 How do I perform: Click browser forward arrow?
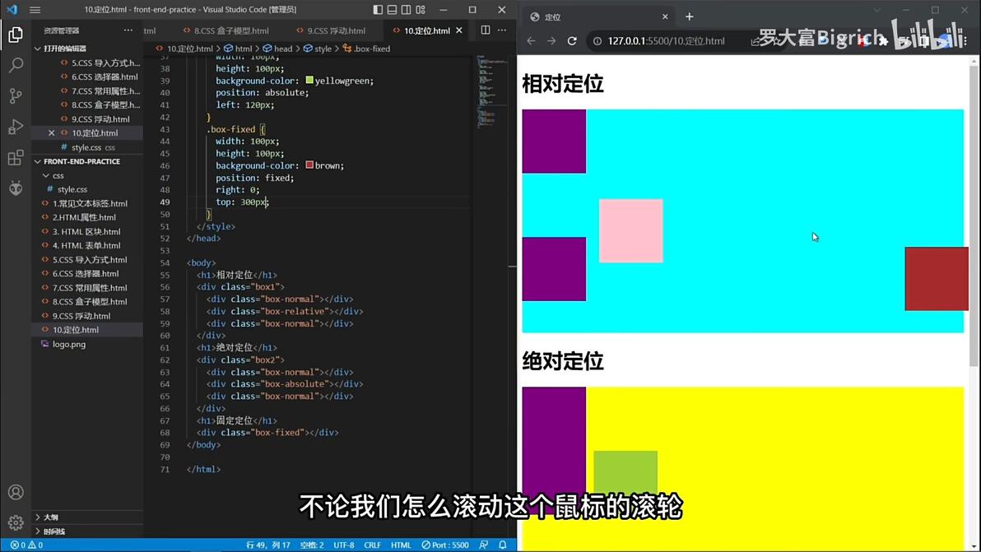click(x=551, y=40)
